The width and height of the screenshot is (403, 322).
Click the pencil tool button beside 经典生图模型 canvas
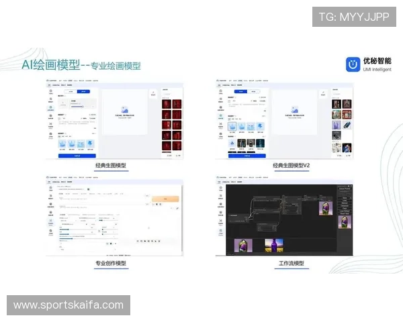(x=153, y=94)
